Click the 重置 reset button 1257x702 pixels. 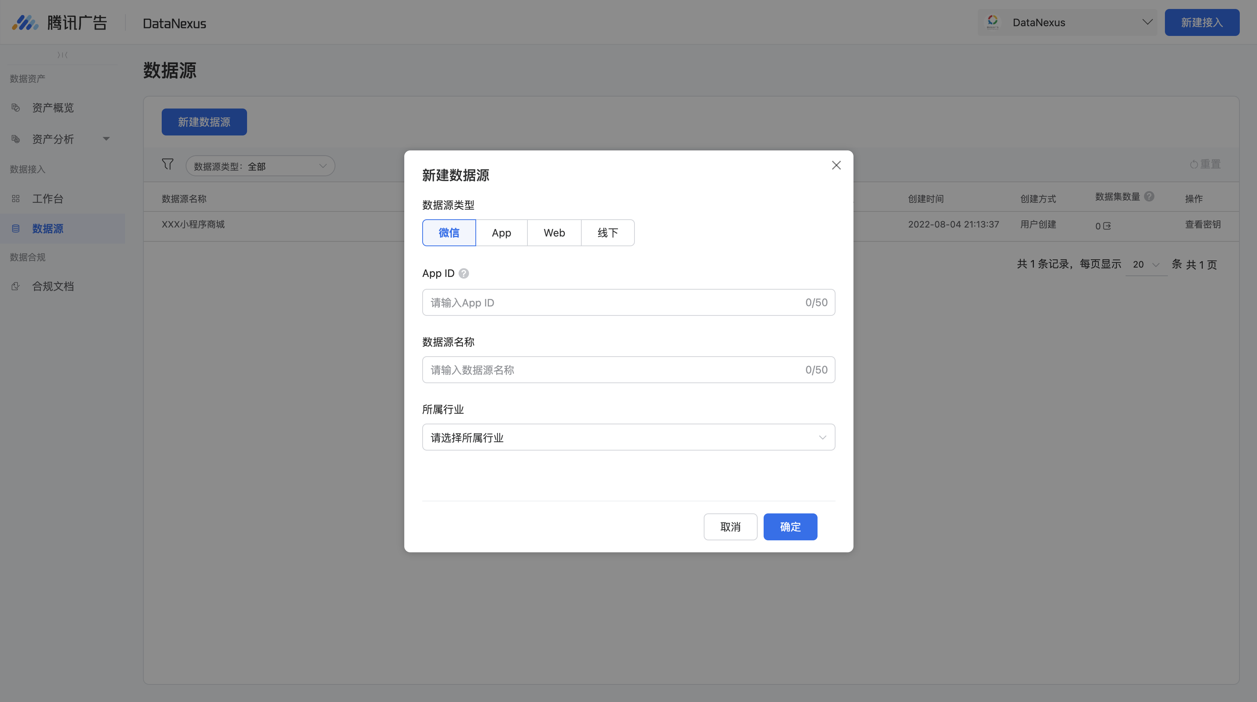coord(1205,164)
